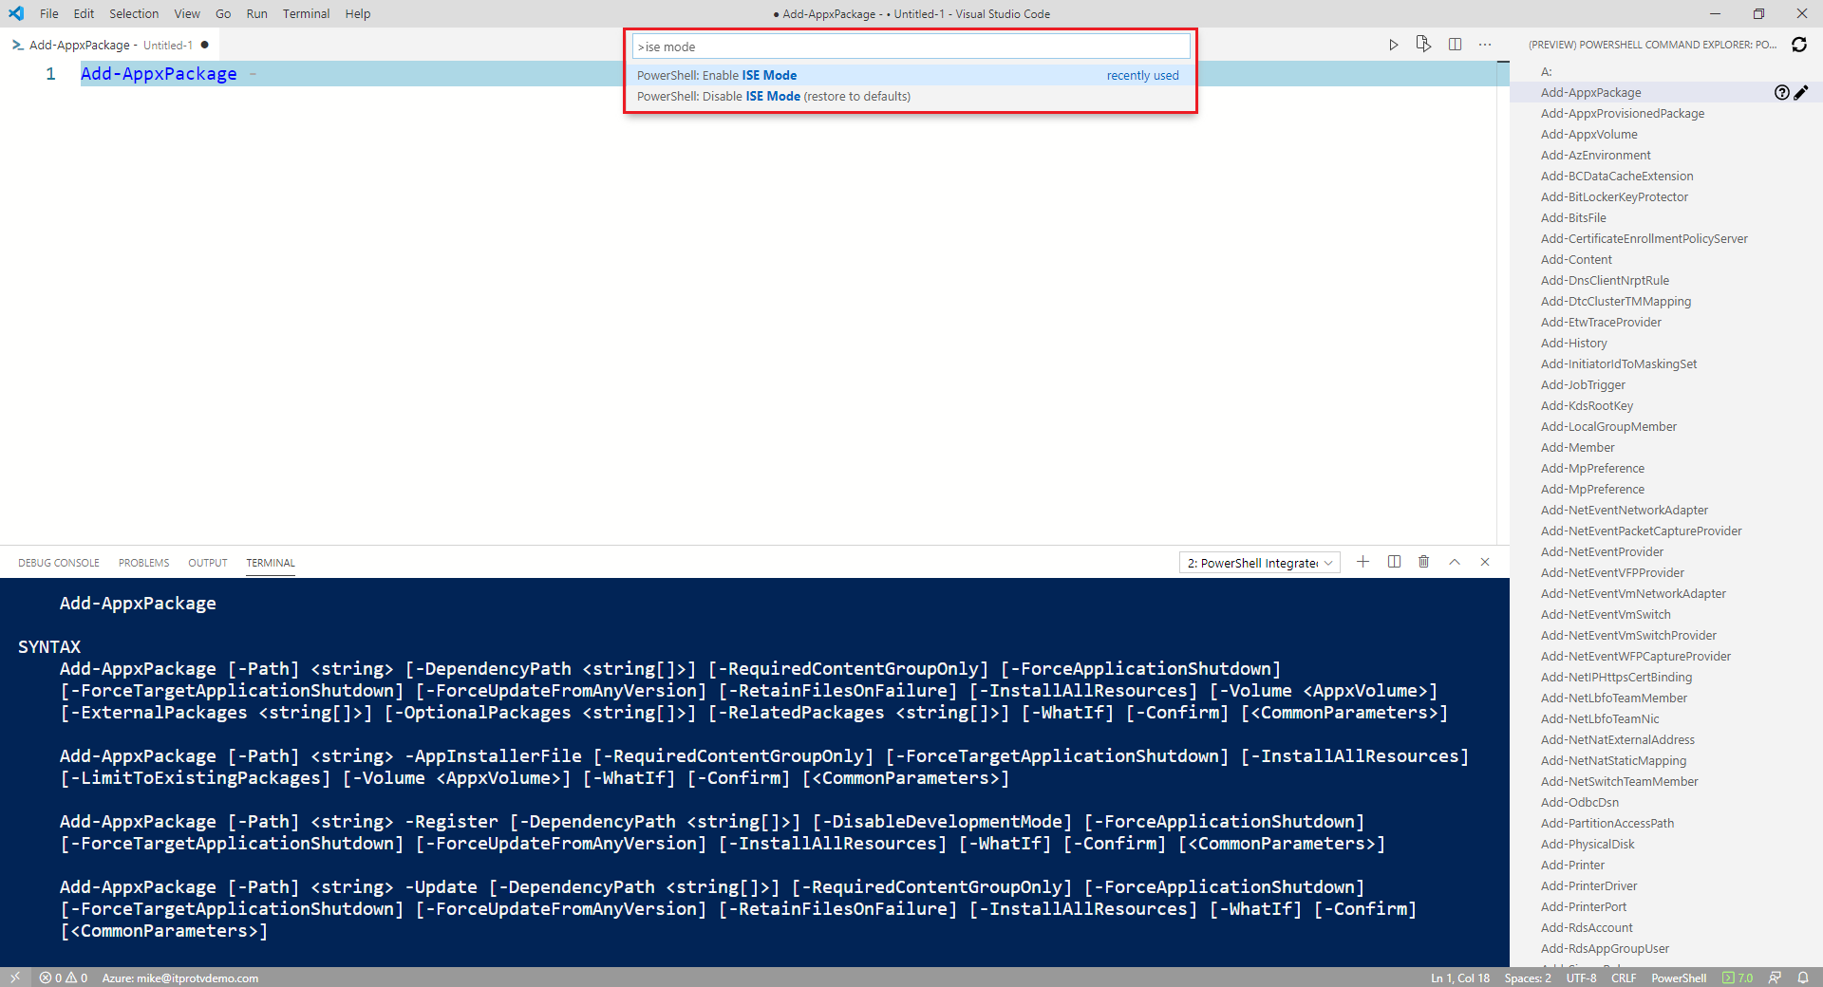Switch to the Output tab
The height and width of the screenshot is (987, 1823).
coord(208,563)
